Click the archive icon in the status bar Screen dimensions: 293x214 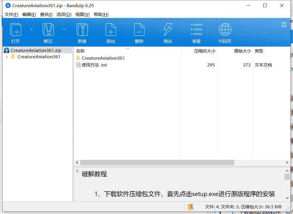[190, 207]
